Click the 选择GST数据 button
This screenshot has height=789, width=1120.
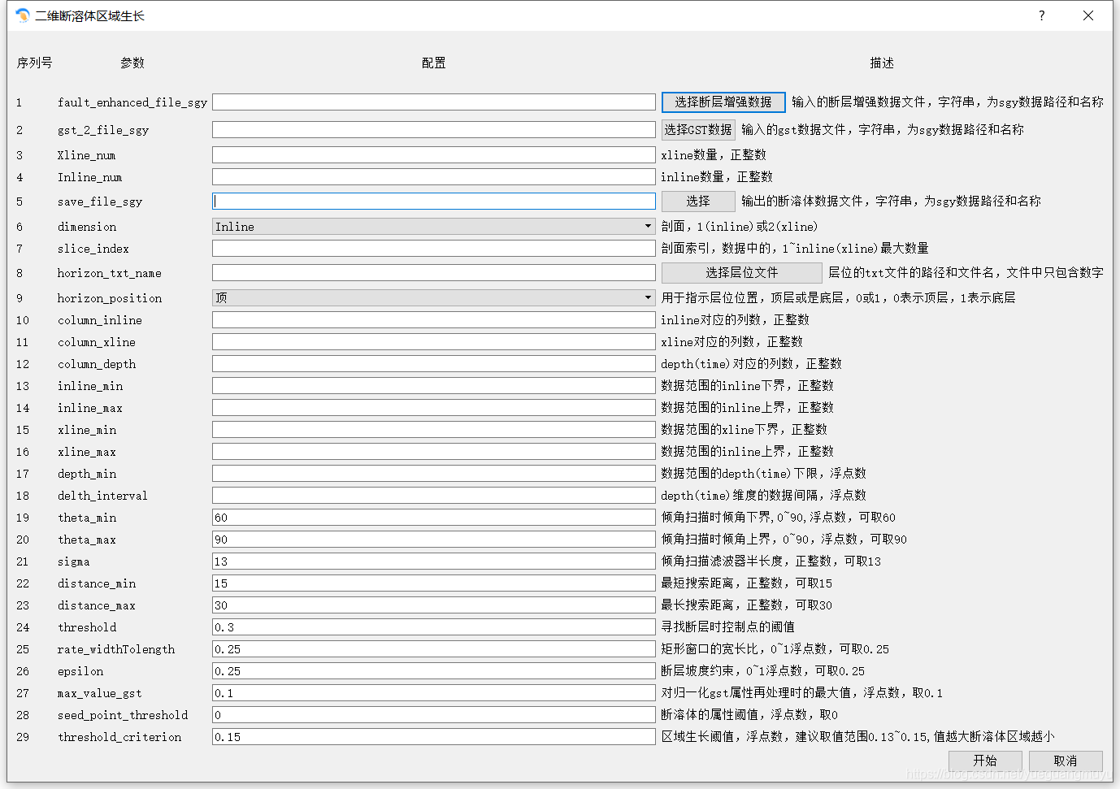click(x=698, y=129)
